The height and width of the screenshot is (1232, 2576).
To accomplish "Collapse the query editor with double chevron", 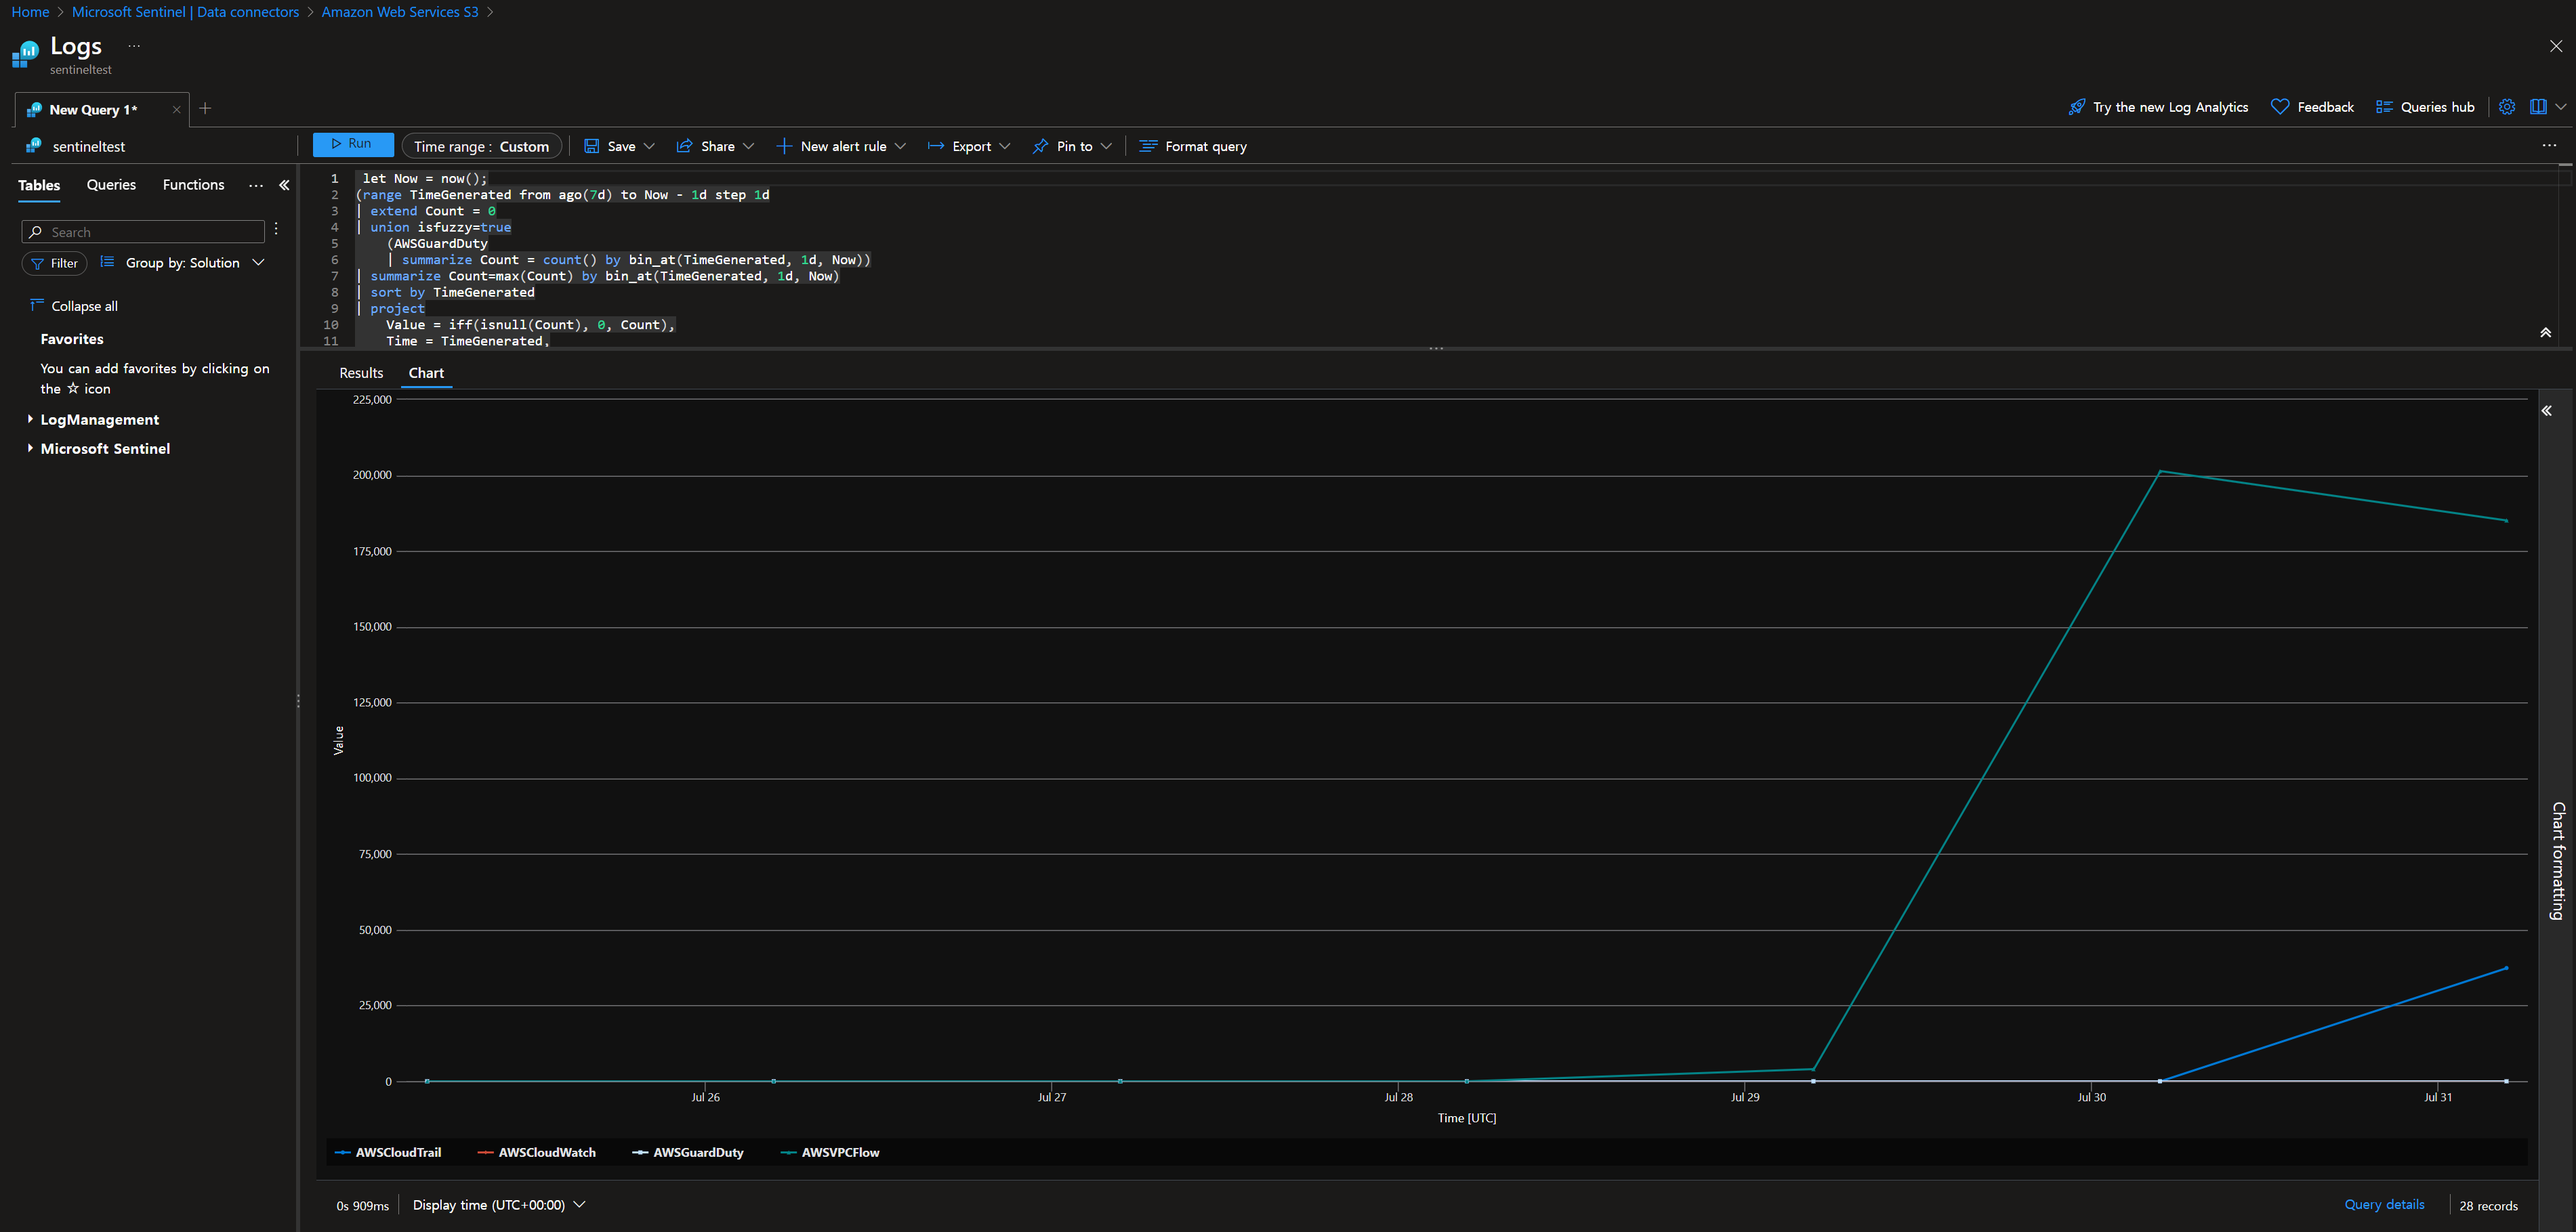I will pos(2546,333).
